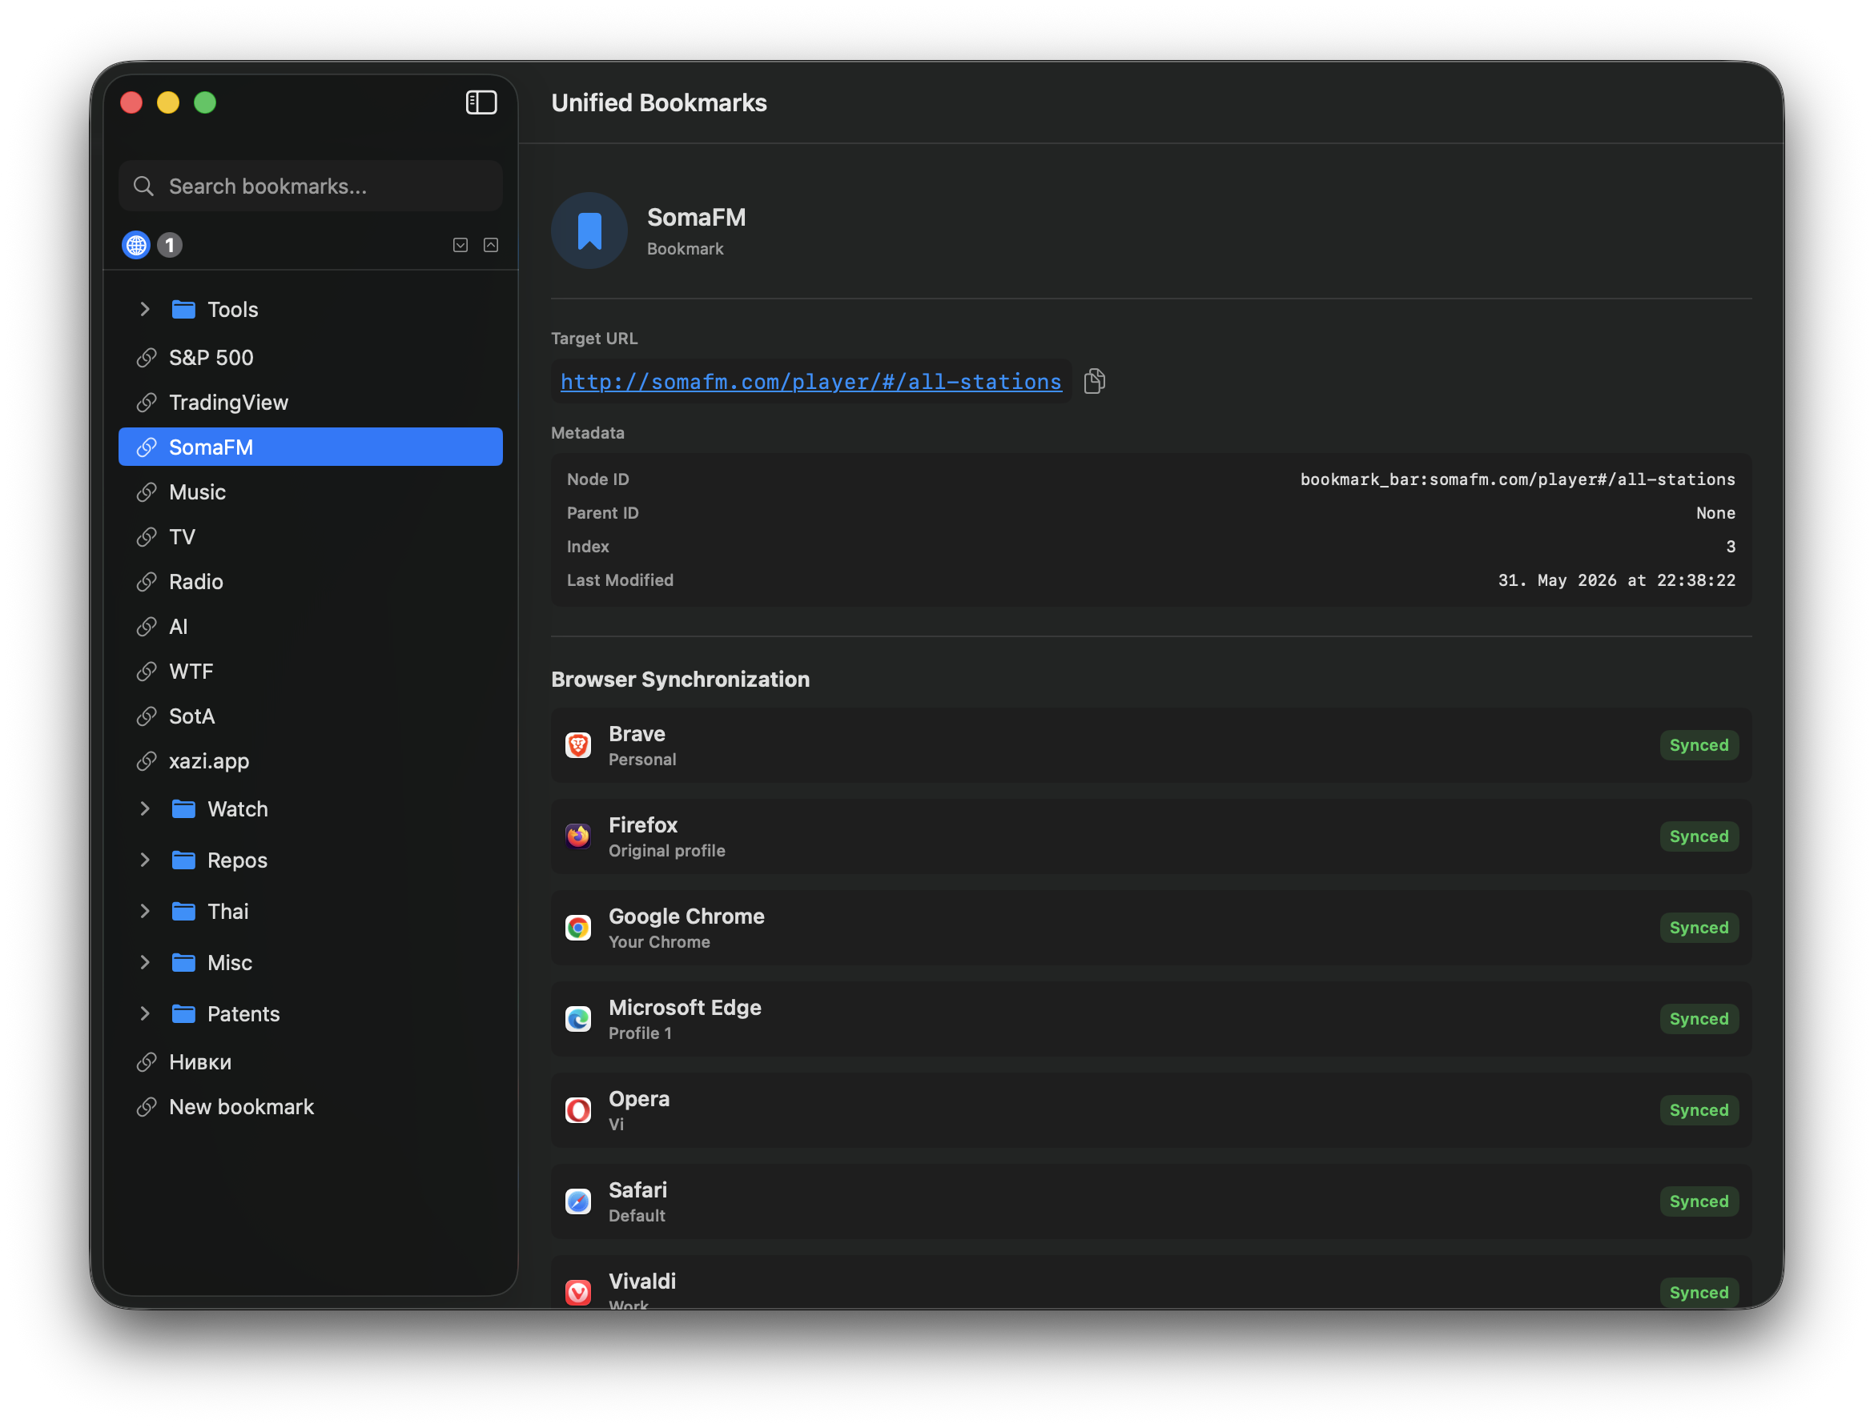Click the green zoom window button

tap(205, 102)
